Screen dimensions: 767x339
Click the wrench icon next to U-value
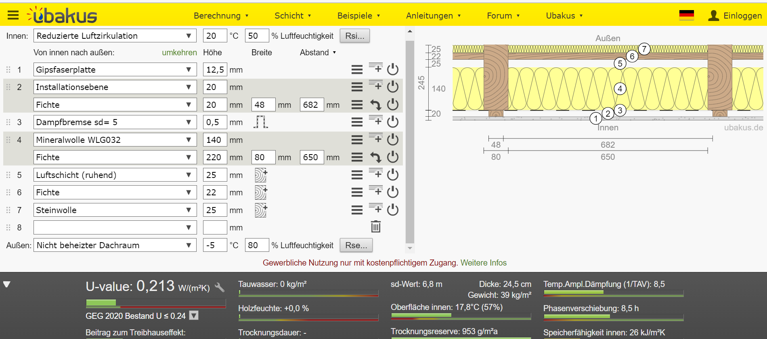[220, 287]
